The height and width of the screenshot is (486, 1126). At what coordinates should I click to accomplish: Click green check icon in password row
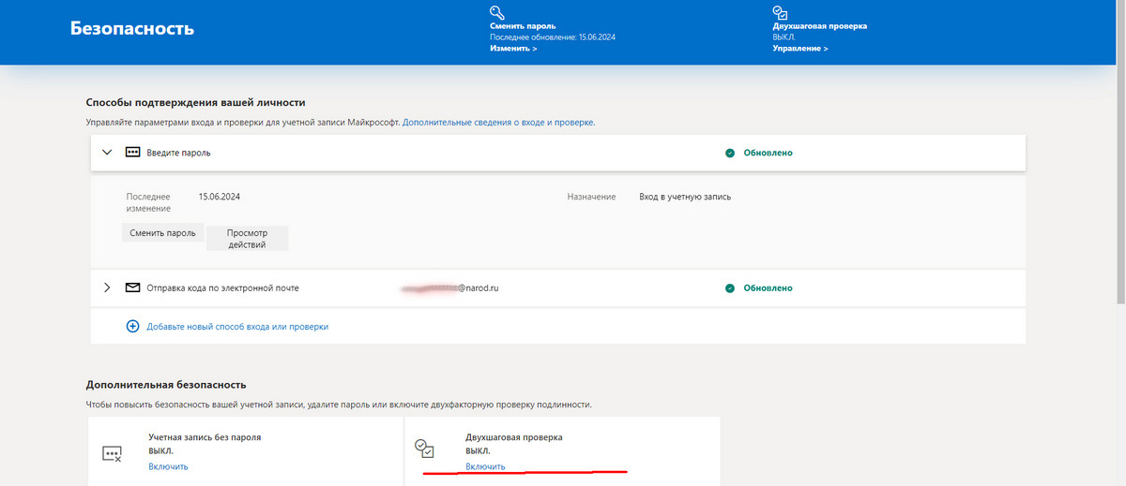coord(730,153)
